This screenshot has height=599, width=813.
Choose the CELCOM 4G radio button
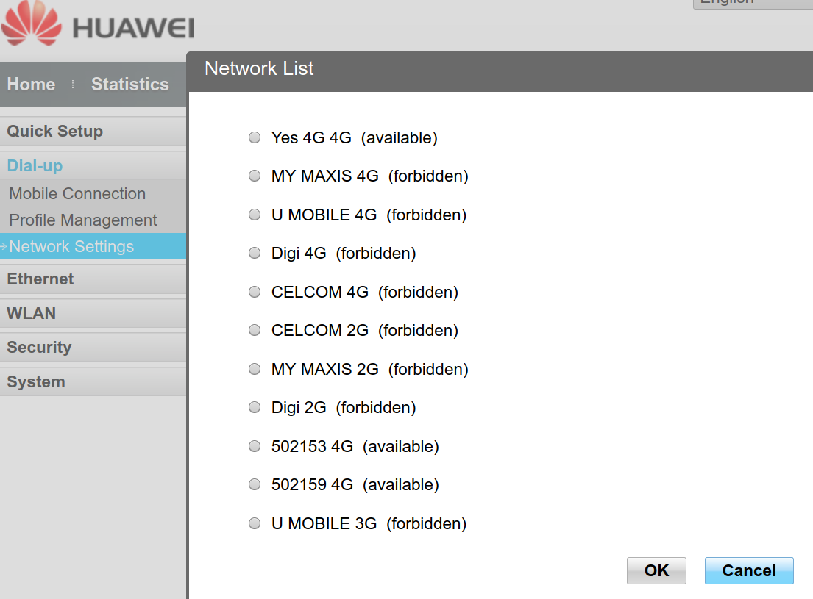pos(255,292)
